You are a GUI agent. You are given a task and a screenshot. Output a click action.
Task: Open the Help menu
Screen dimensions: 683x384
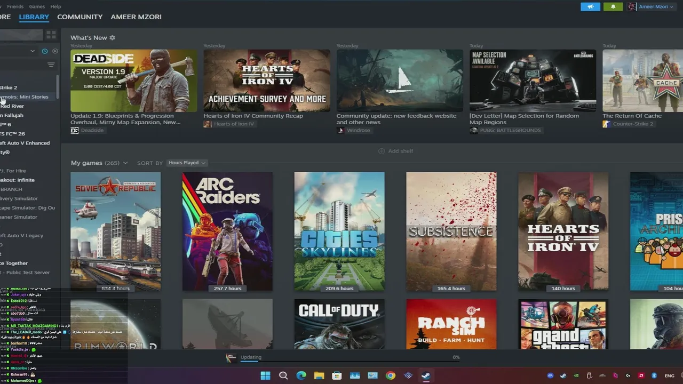click(x=55, y=6)
